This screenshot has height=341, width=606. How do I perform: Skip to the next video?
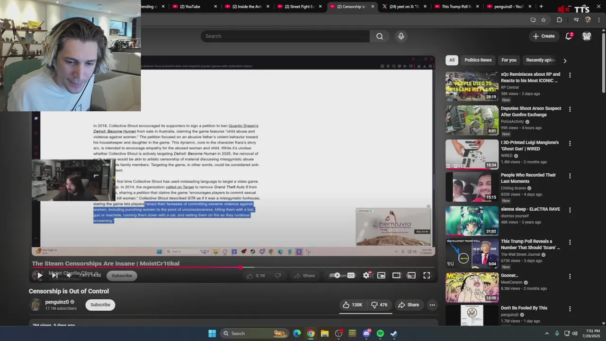click(x=55, y=275)
